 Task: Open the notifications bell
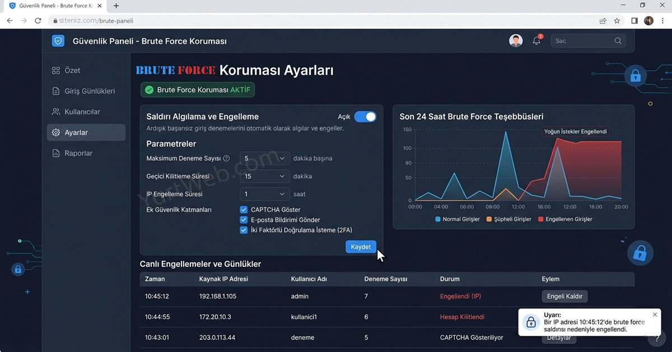pos(536,41)
